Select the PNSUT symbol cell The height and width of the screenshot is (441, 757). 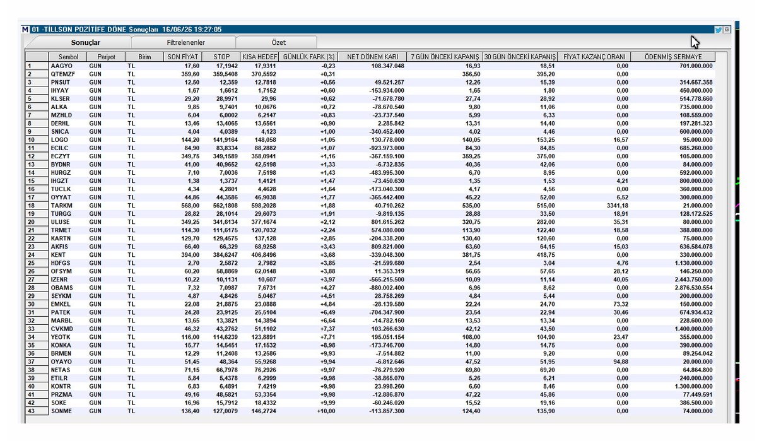tap(68, 82)
